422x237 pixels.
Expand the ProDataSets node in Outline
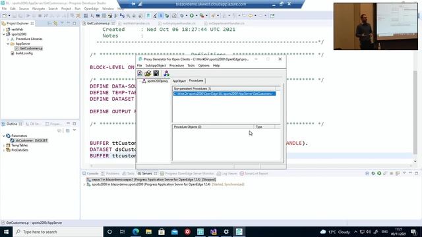coord(4,150)
